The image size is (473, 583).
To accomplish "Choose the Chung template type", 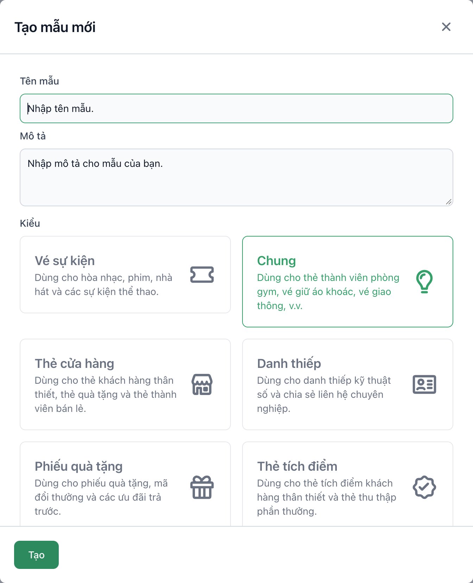I will coord(348,282).
